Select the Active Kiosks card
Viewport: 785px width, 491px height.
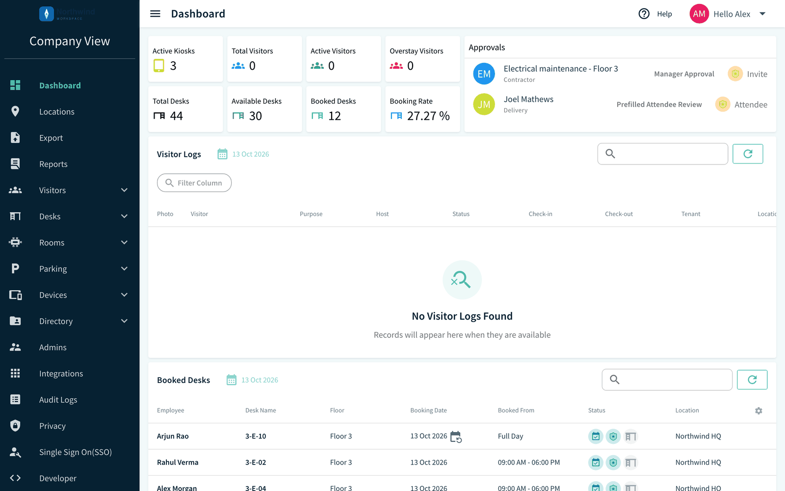point(185,59)
